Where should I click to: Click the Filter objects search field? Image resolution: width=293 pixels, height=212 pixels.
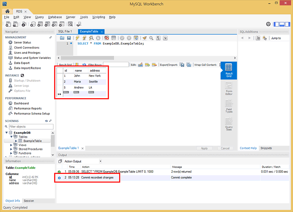click(x=30, y=126)
